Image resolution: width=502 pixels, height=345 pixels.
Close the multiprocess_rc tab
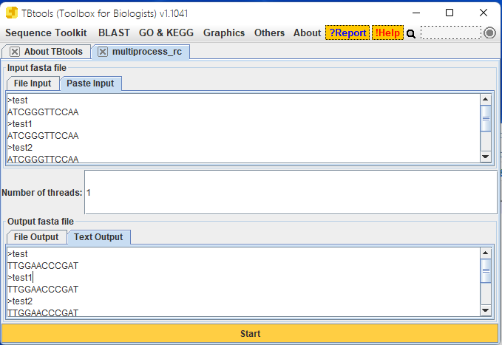pos(103,52)
